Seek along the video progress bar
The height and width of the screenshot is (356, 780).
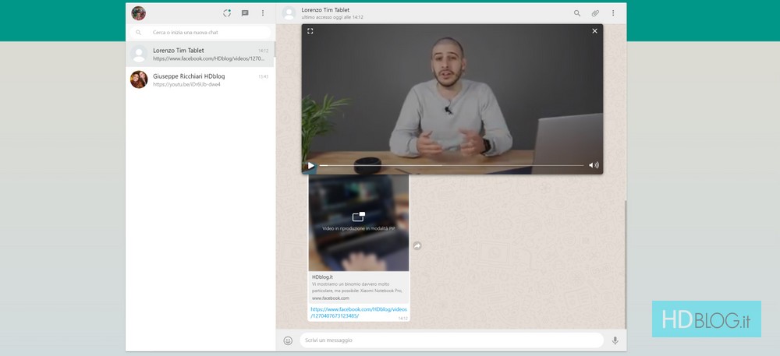[x=452, y=165]
